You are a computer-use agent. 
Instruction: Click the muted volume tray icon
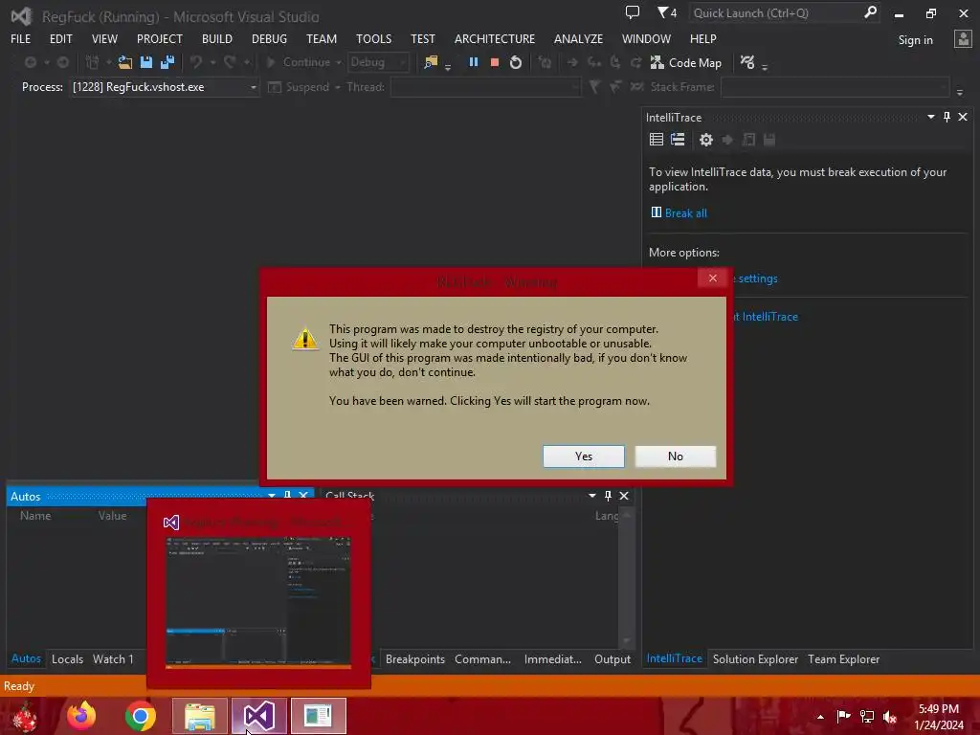click(890, 716)
